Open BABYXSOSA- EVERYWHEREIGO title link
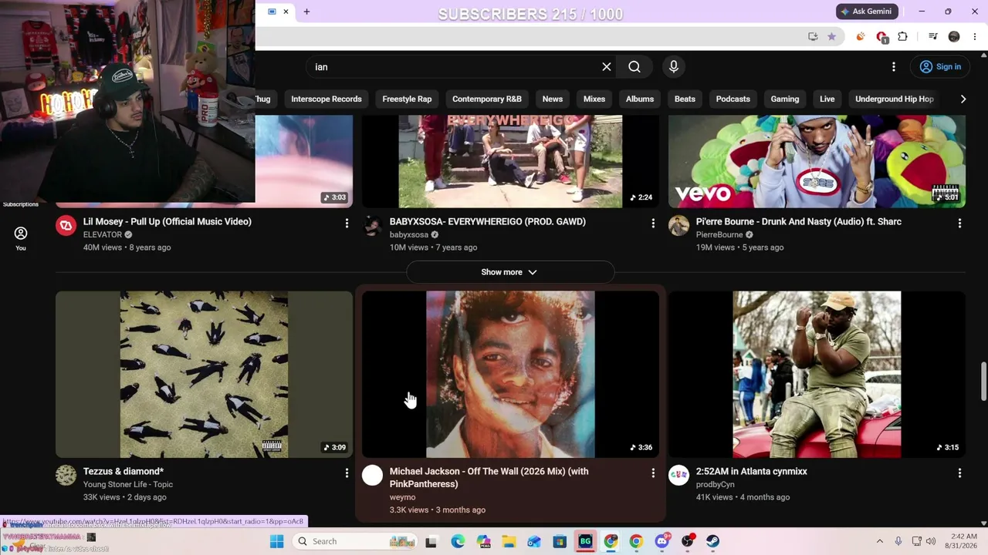 tap(488, 221)
